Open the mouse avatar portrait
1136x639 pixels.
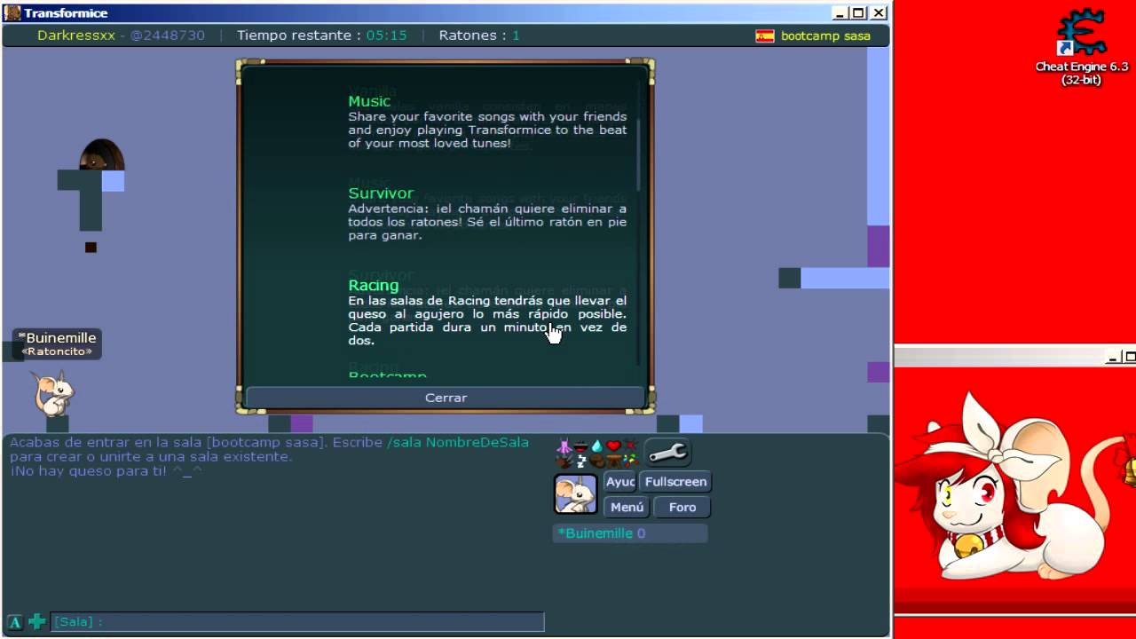click(x=575, y=493)
